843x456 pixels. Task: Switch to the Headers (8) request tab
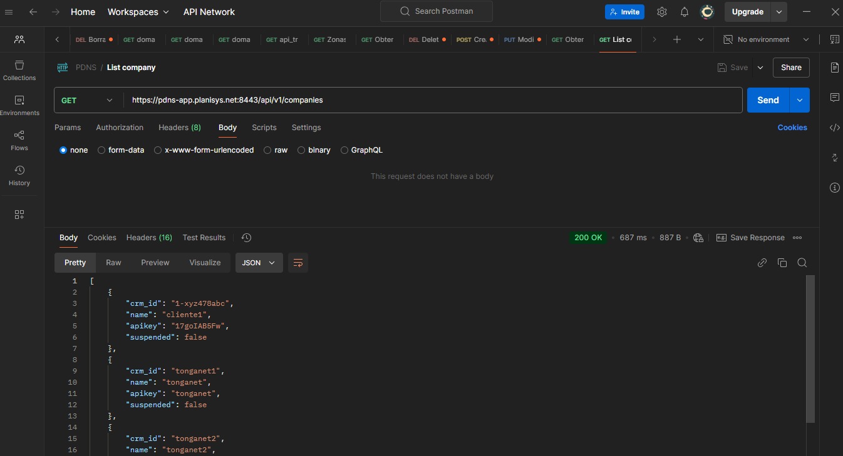(180, 128)
